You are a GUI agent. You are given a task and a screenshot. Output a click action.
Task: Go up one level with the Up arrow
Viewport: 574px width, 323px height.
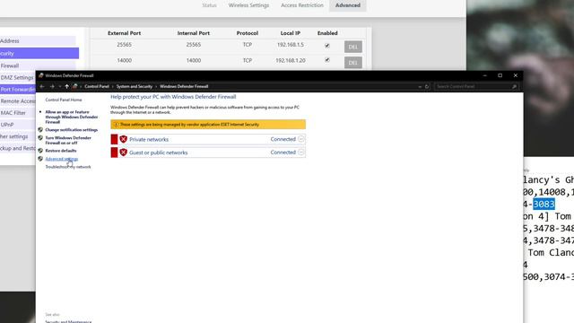(66, 86)
